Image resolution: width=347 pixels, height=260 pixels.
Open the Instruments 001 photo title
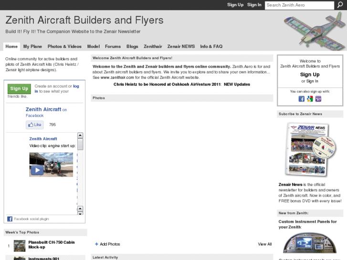44,259
